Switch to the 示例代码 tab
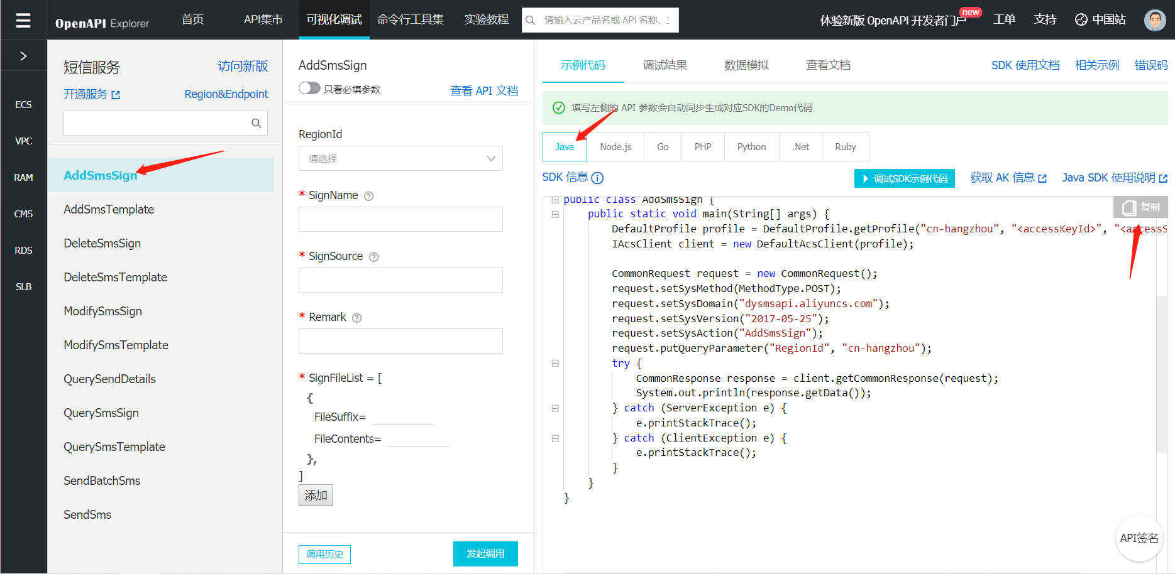This screenshot has height=574, width=1175. [583, 65]
